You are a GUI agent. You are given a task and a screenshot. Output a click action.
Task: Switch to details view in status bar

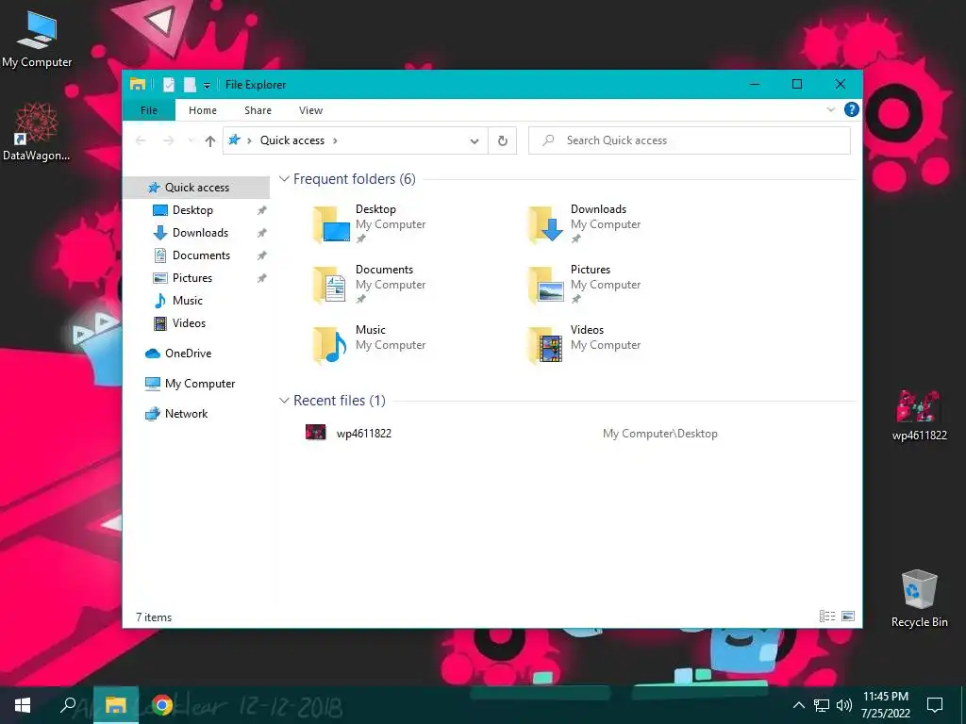pos(826,616)
